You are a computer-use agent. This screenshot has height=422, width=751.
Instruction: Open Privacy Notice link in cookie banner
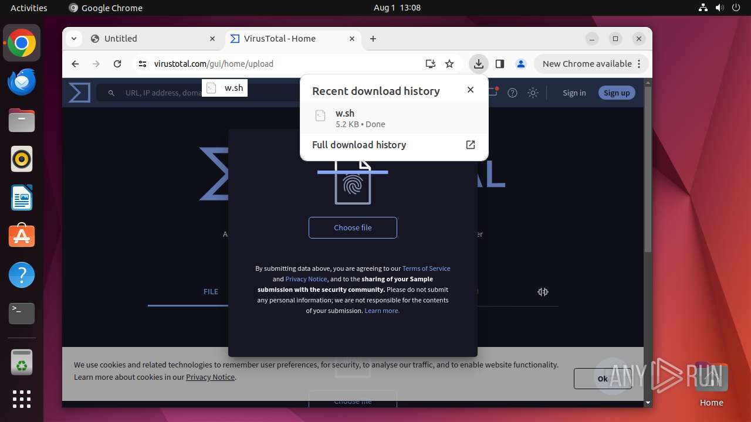[210, 377]
